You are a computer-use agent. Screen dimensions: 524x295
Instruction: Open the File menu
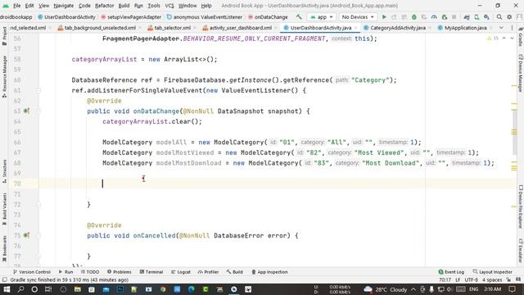16,6
